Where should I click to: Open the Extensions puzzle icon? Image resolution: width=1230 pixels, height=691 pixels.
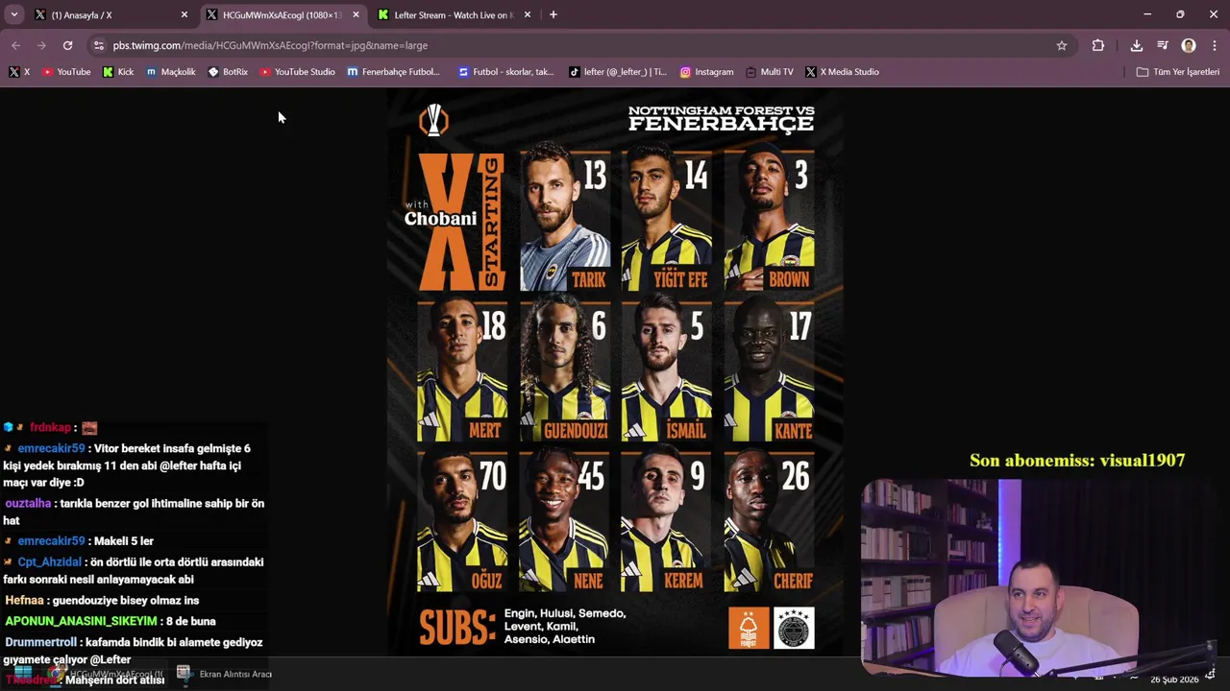click(x=1098, y=45)
